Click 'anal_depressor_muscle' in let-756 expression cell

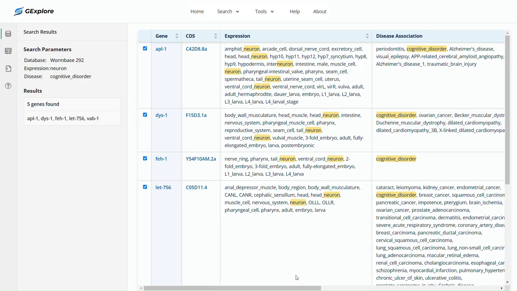(250, 188)
